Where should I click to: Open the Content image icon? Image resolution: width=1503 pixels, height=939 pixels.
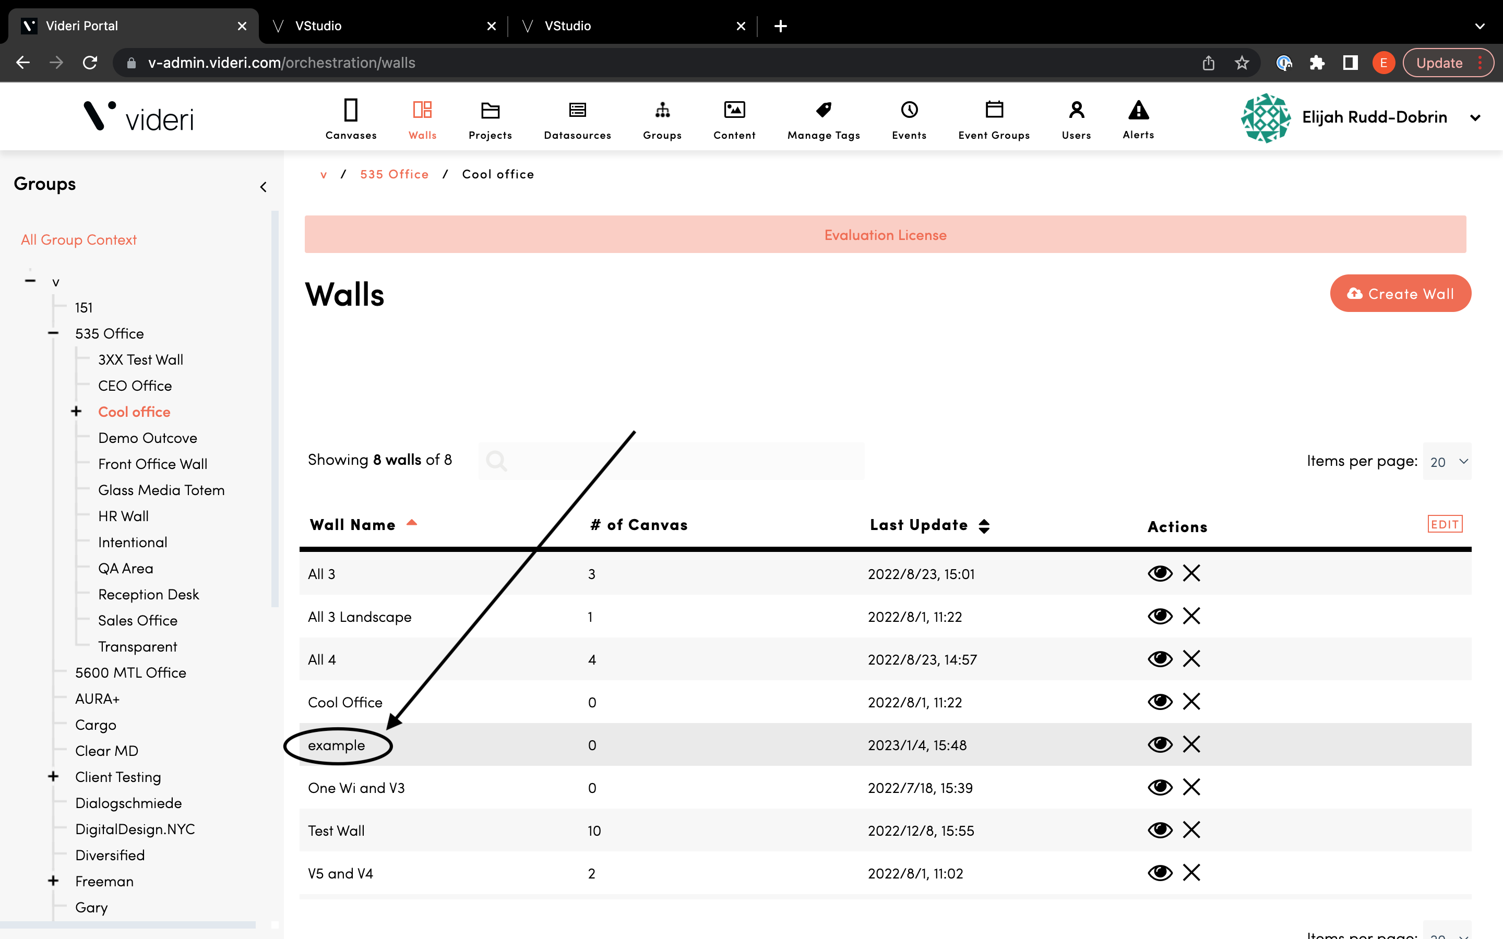734,111
